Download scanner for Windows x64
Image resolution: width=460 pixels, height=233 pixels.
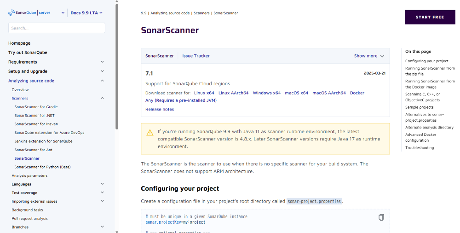pyautogui.click(x=267, y=93)
